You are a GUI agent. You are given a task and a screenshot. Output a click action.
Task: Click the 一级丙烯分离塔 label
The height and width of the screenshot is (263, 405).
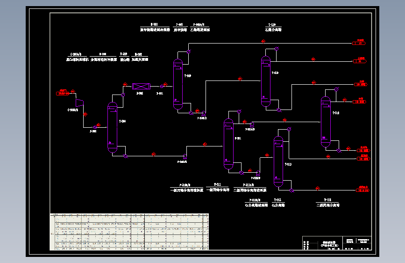218,190
